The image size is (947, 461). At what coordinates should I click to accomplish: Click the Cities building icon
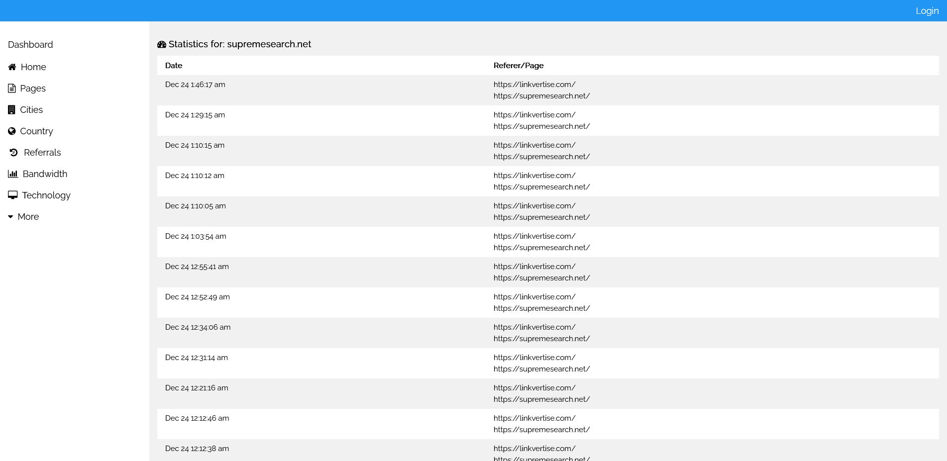tap(11, 110)
